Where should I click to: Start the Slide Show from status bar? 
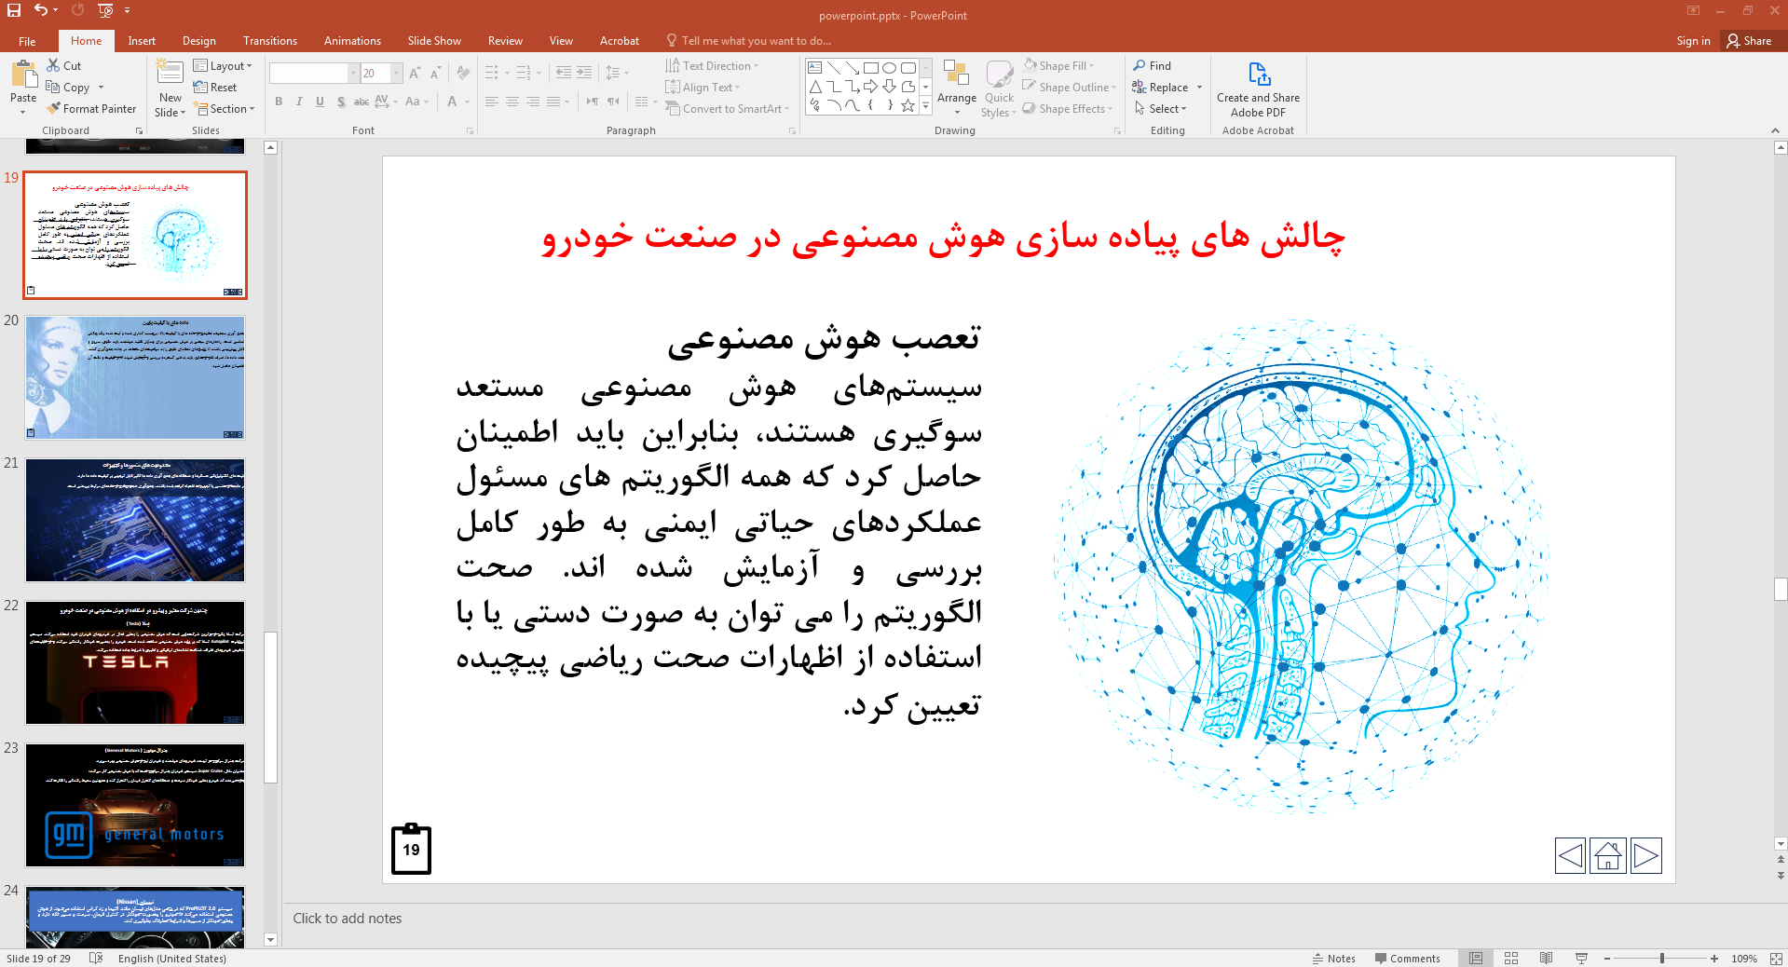pos(1581,958)
